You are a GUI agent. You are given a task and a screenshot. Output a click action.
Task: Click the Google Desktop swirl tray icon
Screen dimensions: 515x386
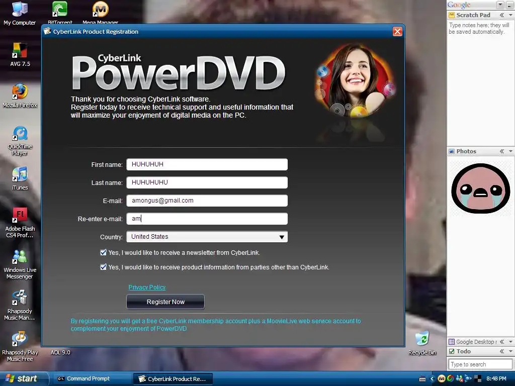[450, 378]
